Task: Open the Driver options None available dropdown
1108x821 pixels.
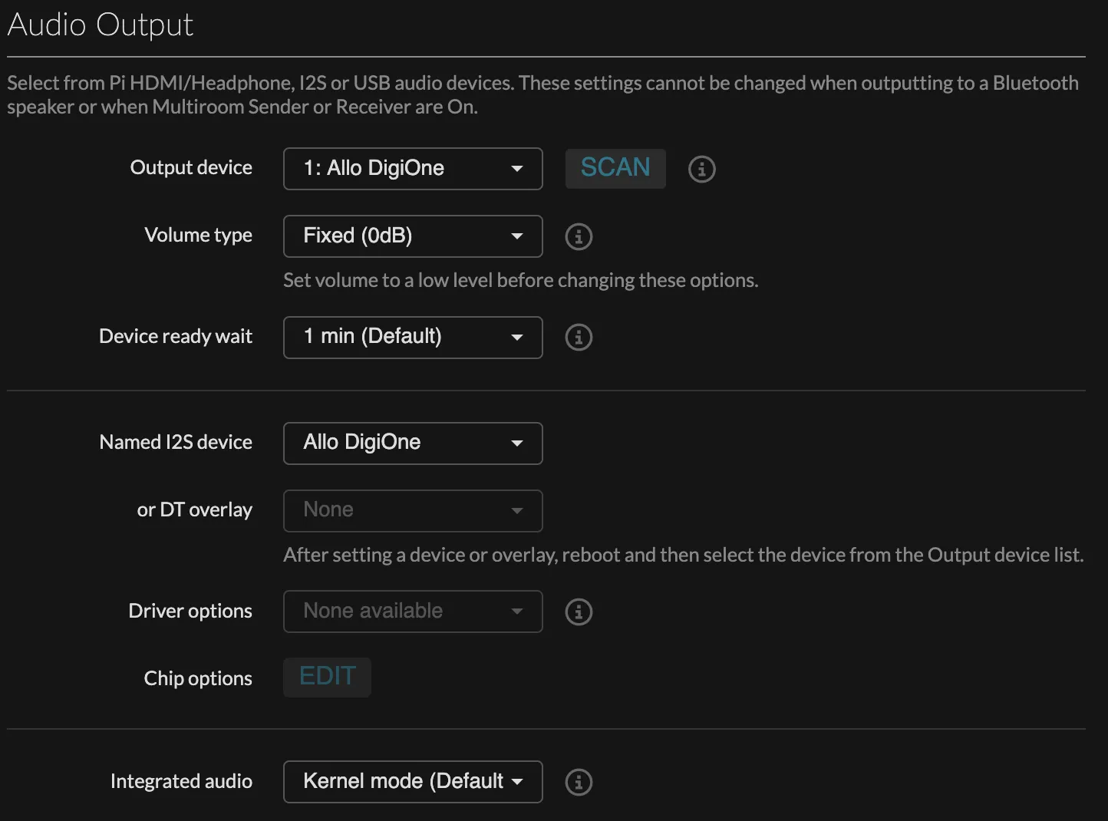Action: pos(413,612)
